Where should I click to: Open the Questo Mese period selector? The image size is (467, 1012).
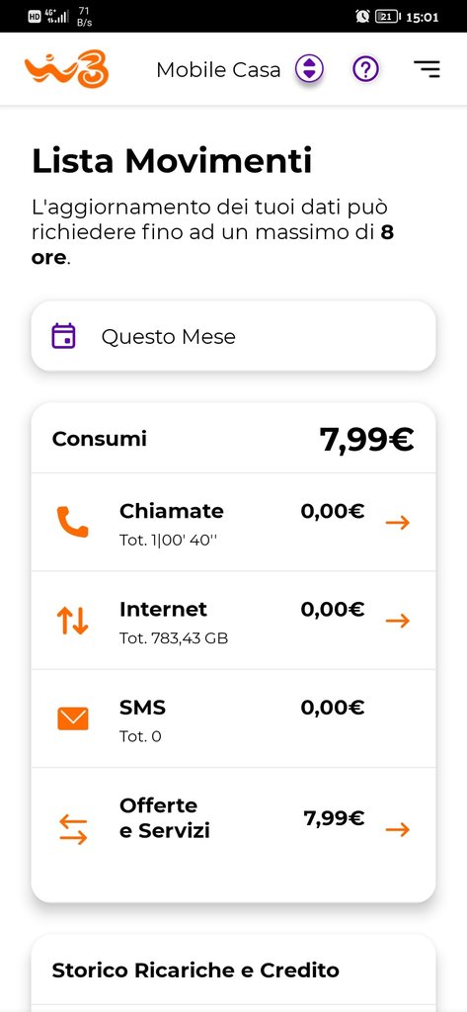click(x=233, y=336)
